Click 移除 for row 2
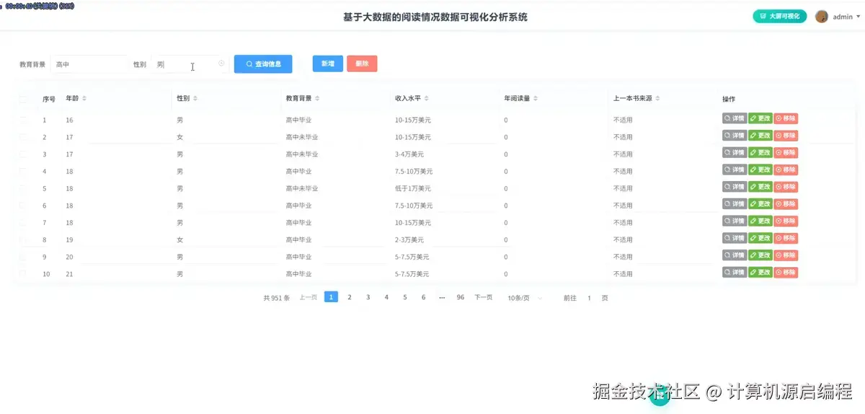The height and width of the screenshot is (414, 865). pyautogui.click(x=786, y=136)
